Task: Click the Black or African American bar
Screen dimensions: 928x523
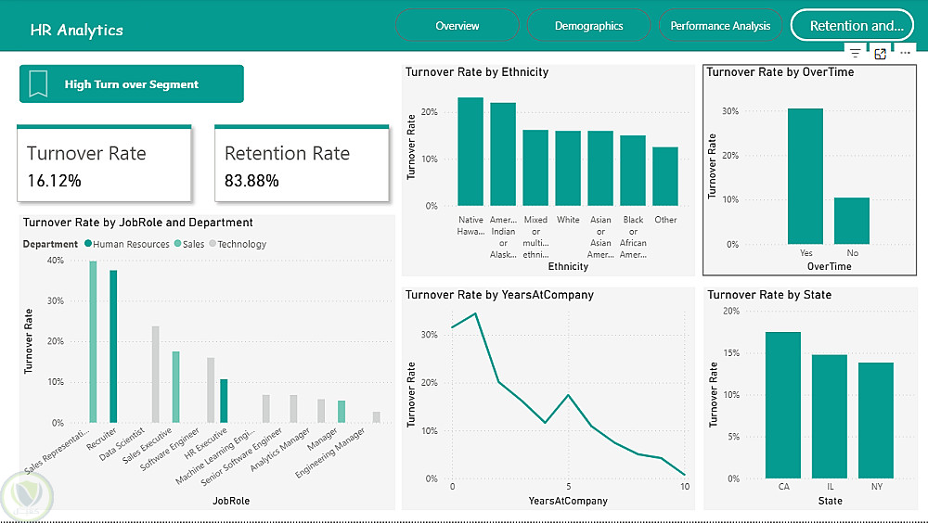Action: tap(633, 171)
